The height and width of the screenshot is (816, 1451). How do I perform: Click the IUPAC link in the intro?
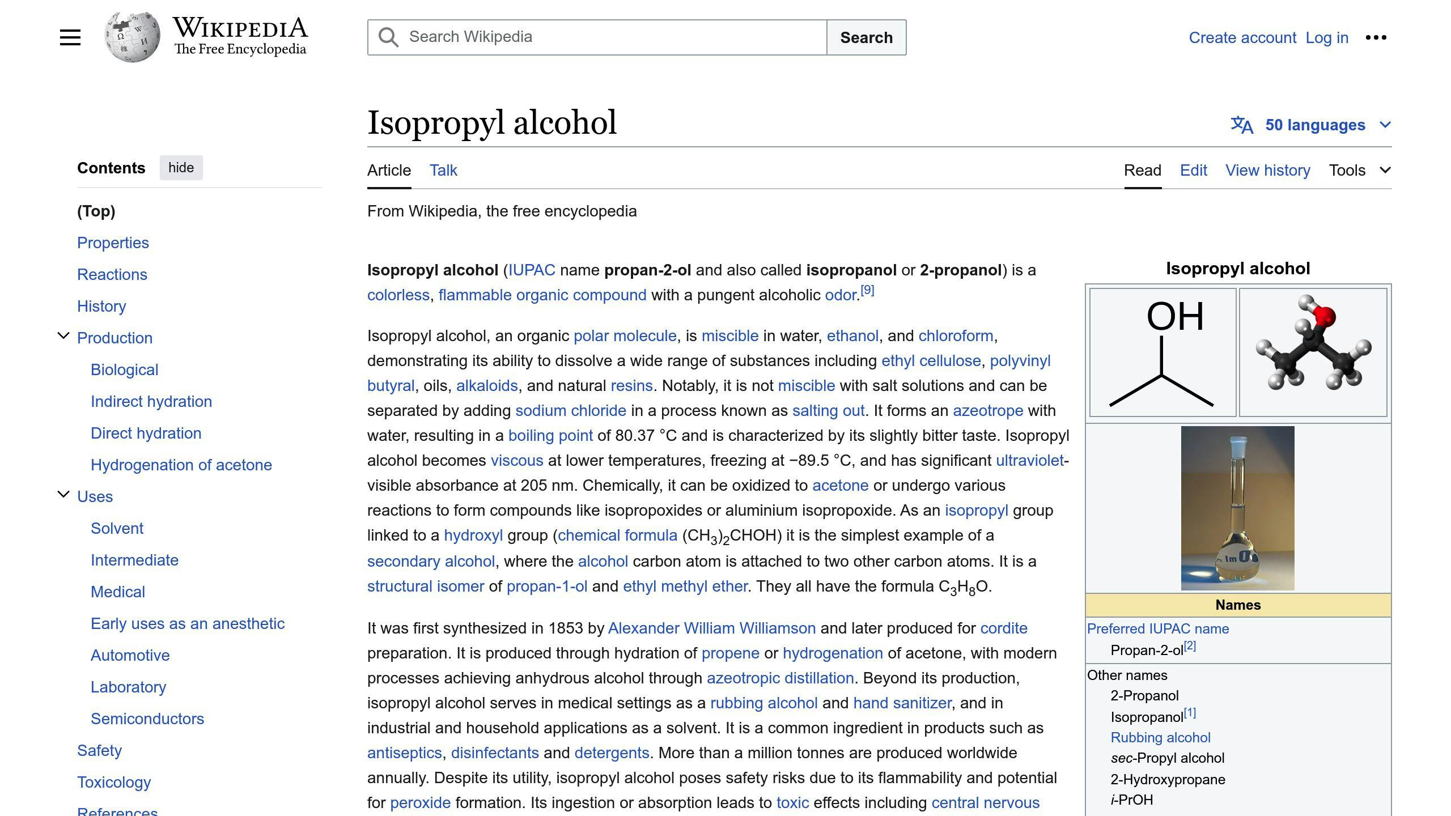[x=532, y=270]
